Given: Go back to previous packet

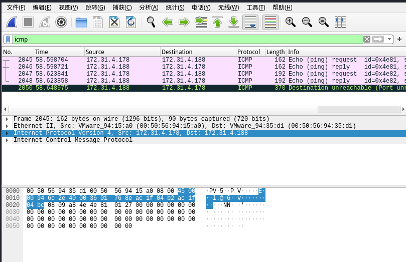Looking at the screenshot, I should click(168, 22).
